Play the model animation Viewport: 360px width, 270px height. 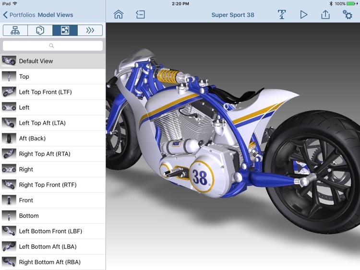(x=303, y=14)
